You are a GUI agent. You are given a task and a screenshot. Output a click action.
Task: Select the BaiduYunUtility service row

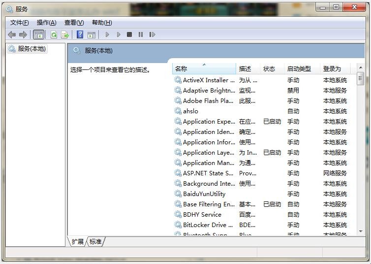point(204,194)
